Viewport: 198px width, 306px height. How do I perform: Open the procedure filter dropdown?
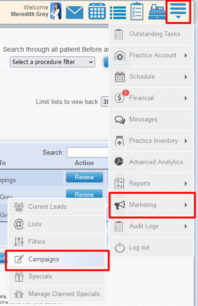tap(53, 62)
